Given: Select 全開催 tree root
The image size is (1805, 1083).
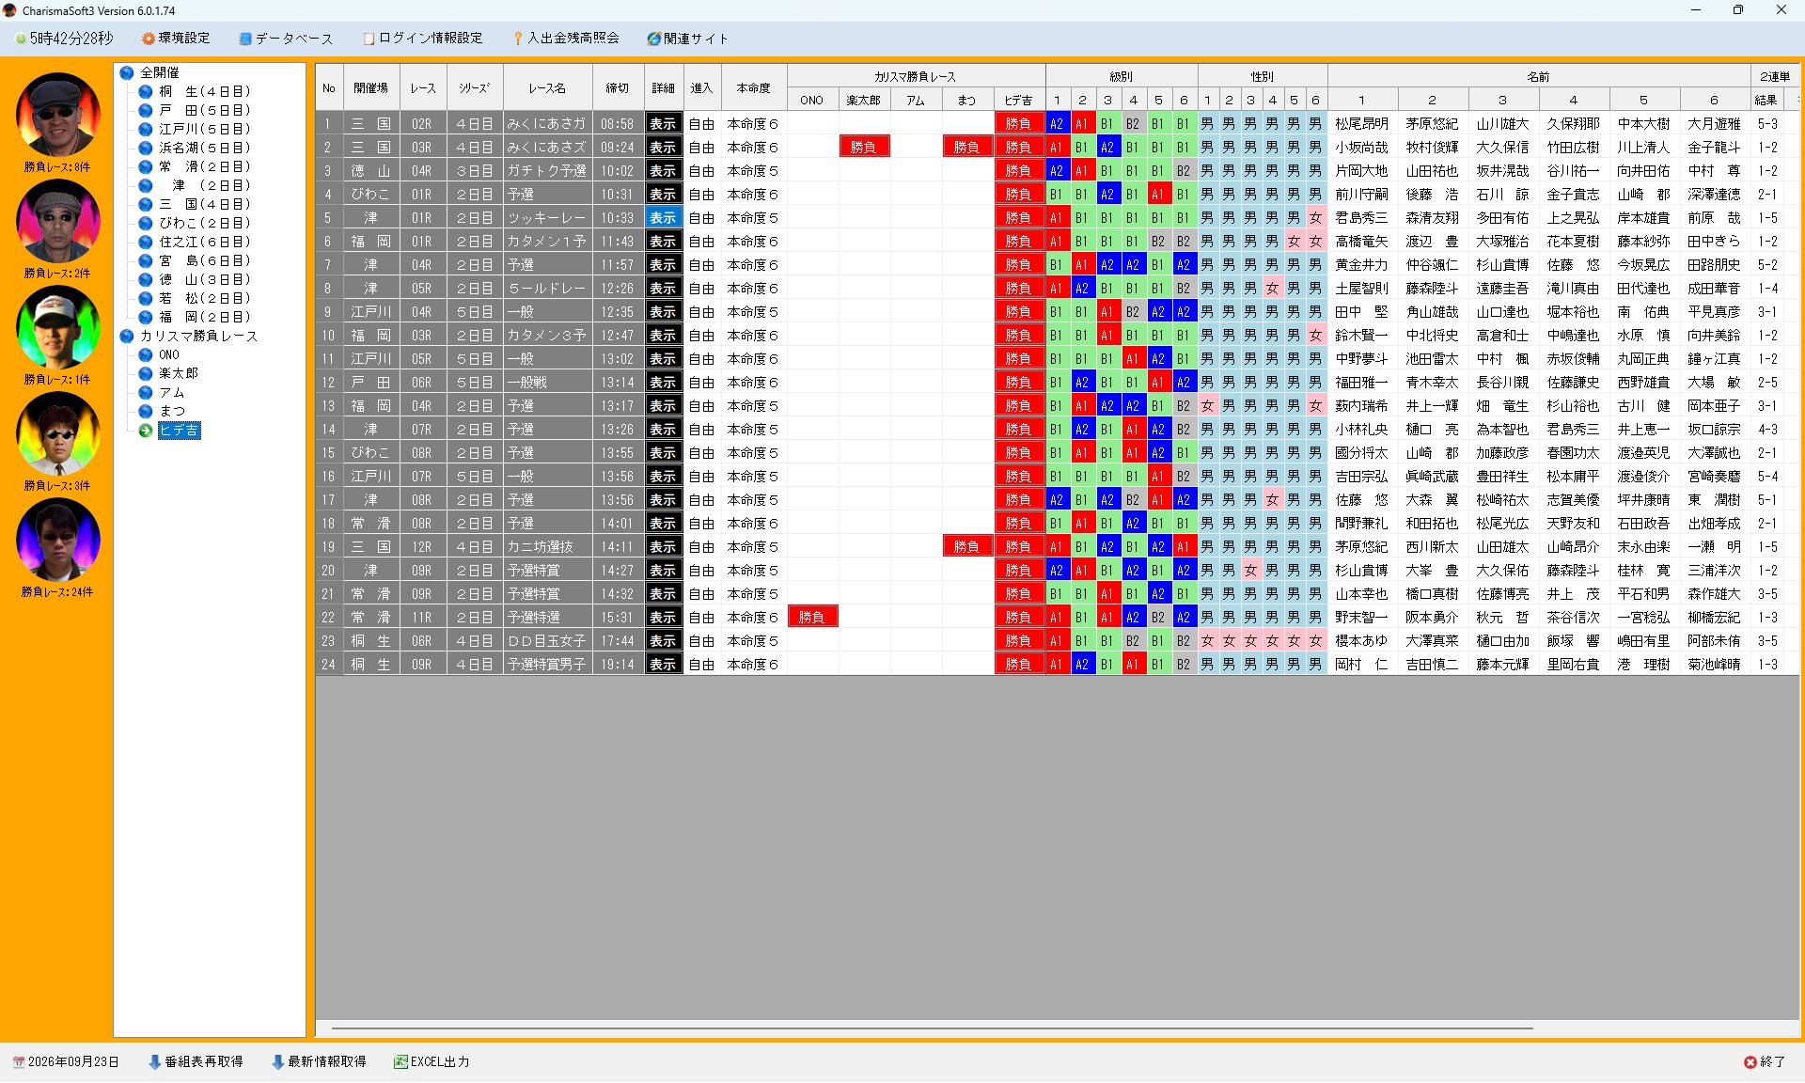Looking at the screenshot, I should pyautogui.click(x=160, y=72).
